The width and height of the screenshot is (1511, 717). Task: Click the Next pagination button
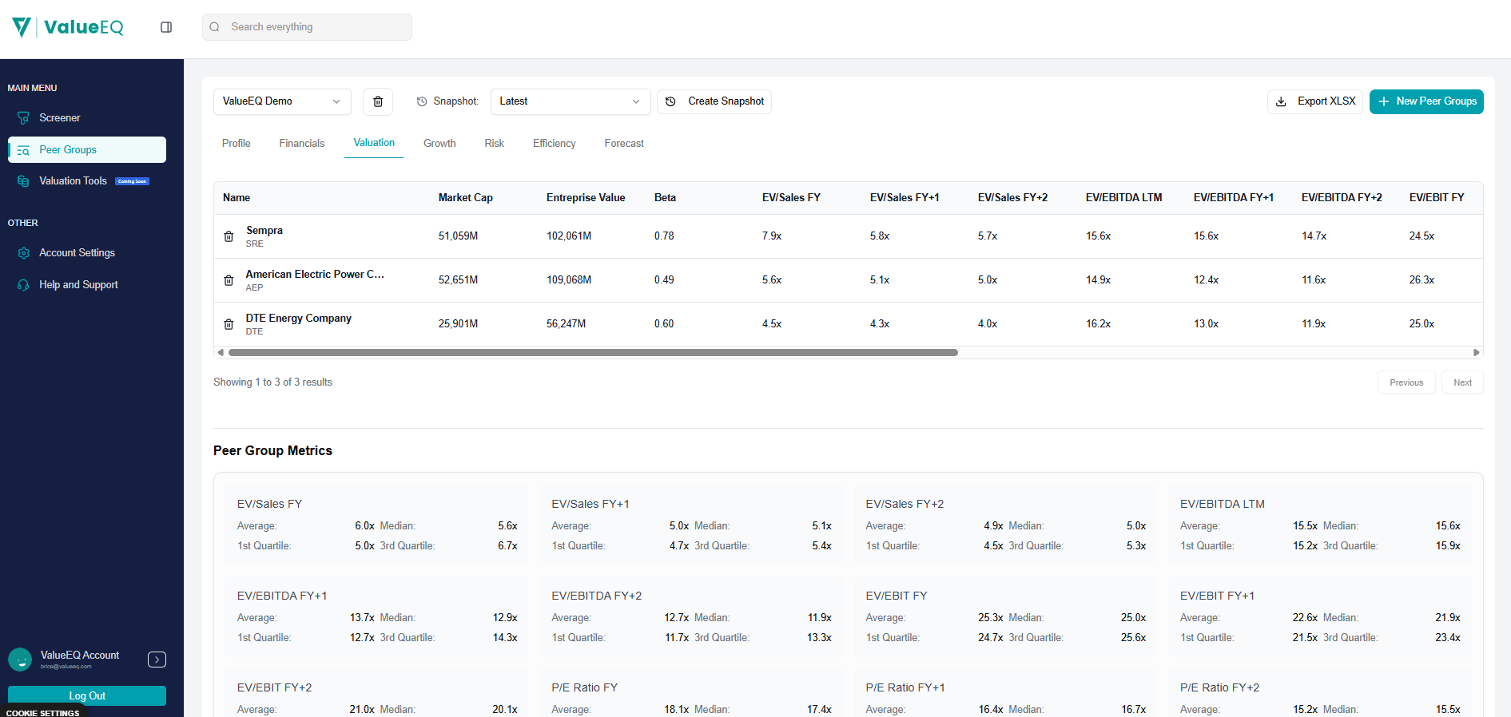pyautogui.click(x=1462, y=382)
